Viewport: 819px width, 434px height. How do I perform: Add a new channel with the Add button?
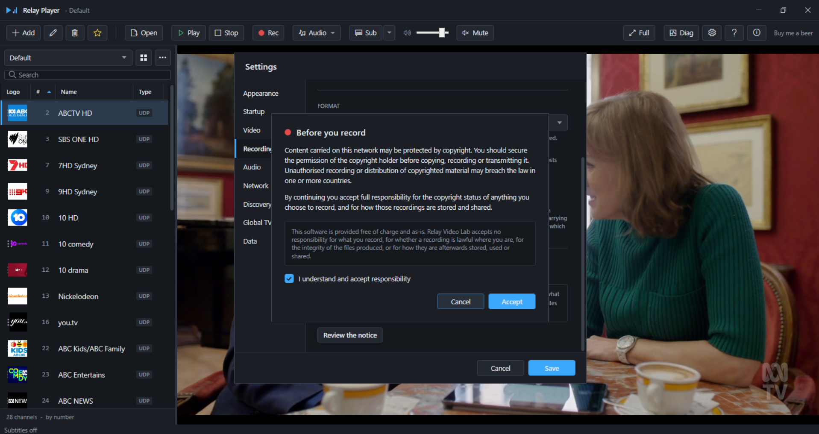(23, 33)
